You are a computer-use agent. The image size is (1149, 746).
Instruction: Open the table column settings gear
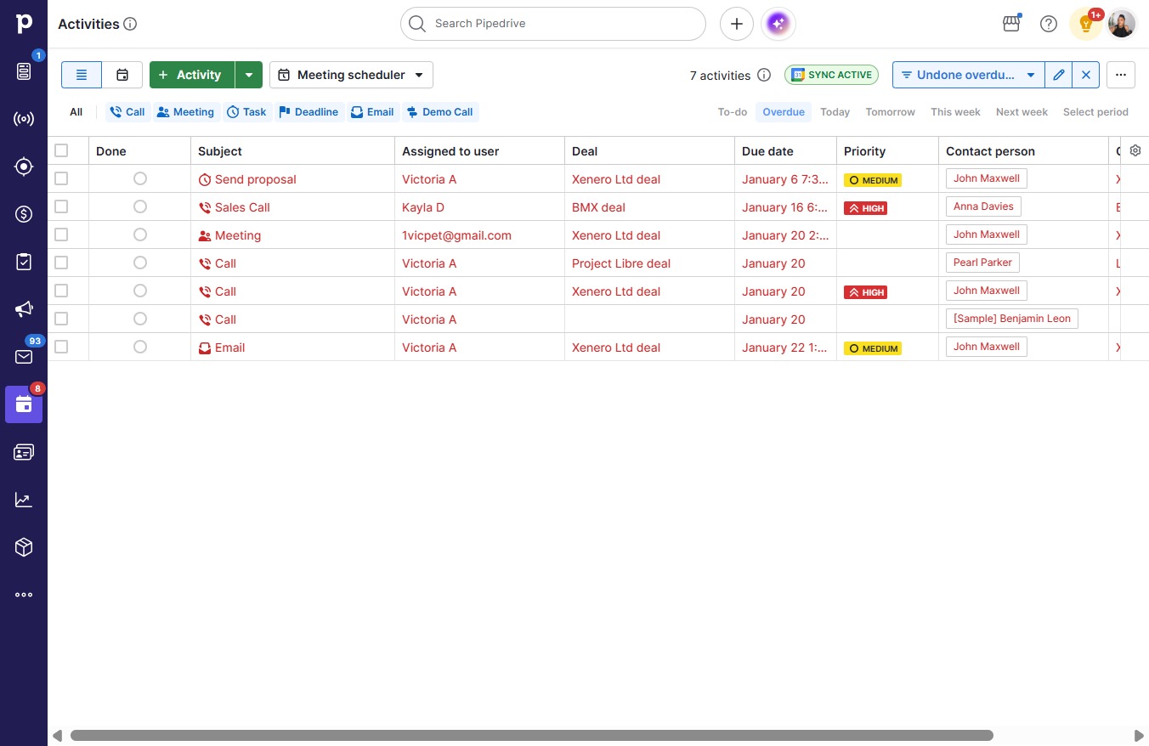(x=1135, y=150)
